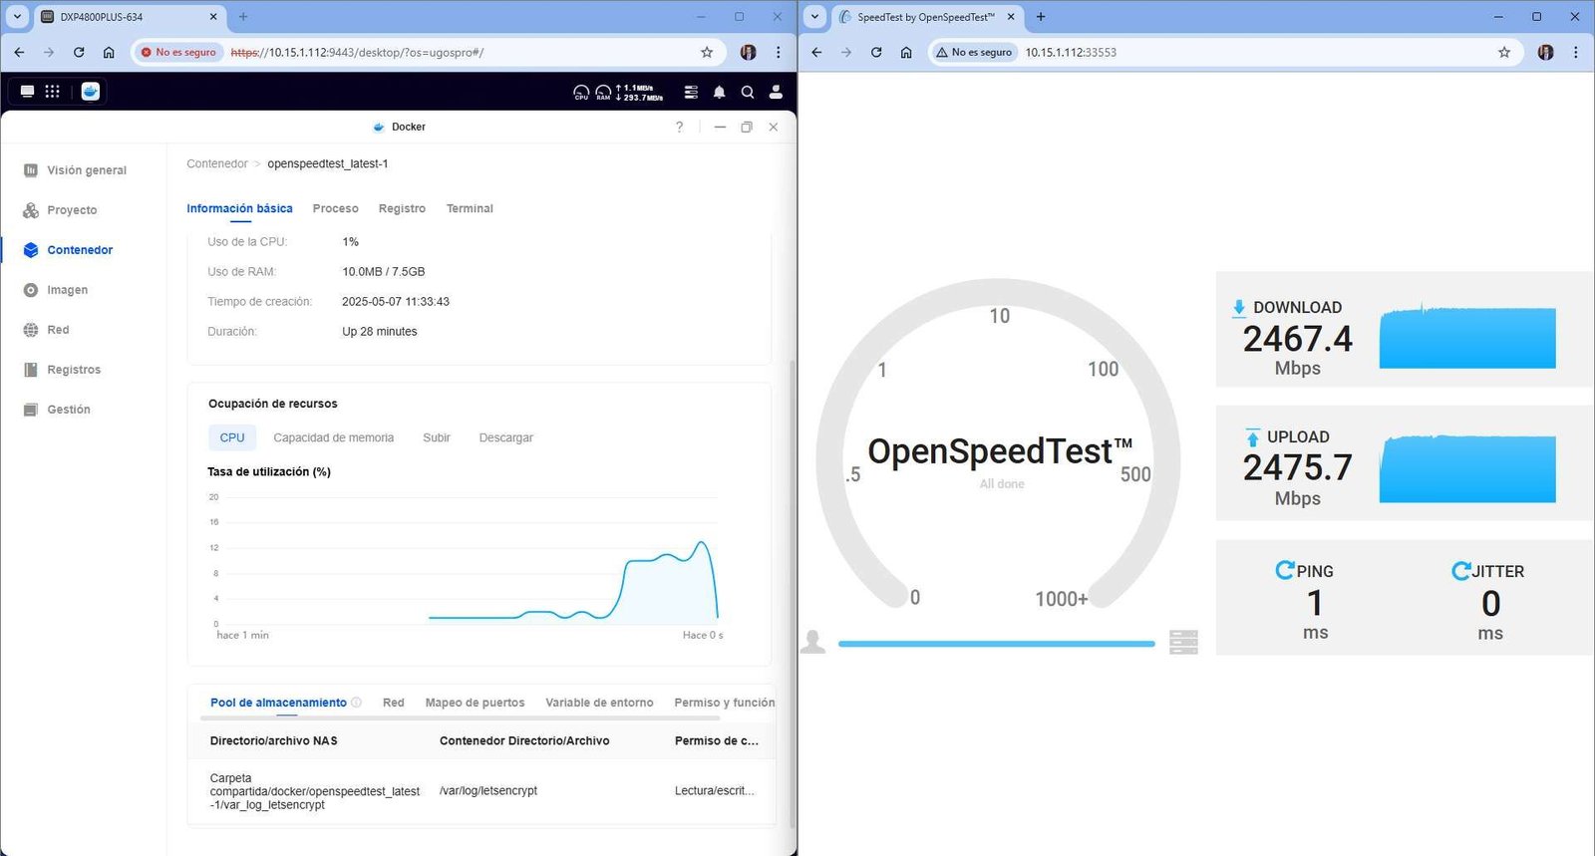Screen dimensions: 1595x856
Task: Bookmark the SpeedTest page with the star
Action: (1504, 53)
